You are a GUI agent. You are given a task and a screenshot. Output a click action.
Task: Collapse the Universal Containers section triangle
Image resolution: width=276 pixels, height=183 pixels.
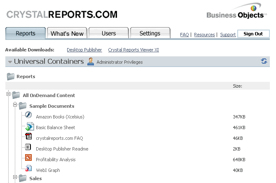[x=10, y=62]
